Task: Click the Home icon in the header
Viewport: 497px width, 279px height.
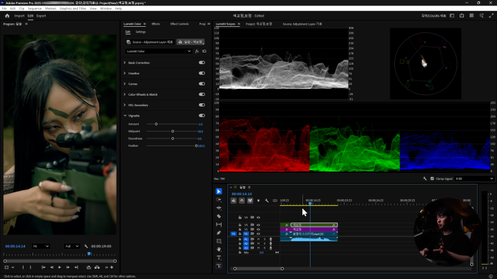Action: (x=7, y=15)
